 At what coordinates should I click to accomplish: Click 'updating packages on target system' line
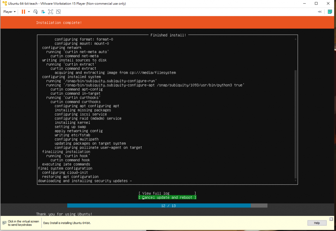tap(90, 144)
